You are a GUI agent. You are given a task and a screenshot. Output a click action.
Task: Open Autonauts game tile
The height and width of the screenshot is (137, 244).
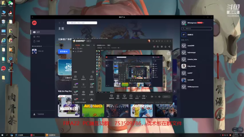(x=93, y=111)
